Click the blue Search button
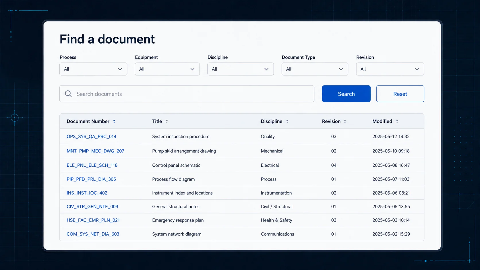 [x=346, y=94]
